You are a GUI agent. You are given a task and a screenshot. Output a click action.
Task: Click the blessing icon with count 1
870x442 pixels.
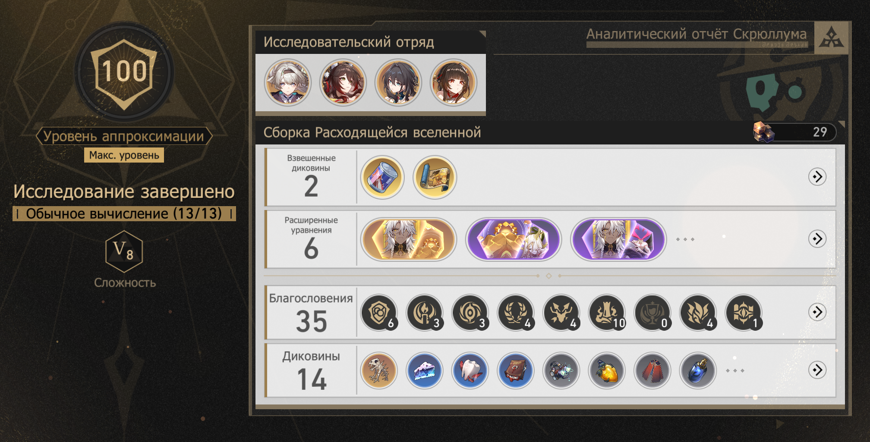(744, 313)
